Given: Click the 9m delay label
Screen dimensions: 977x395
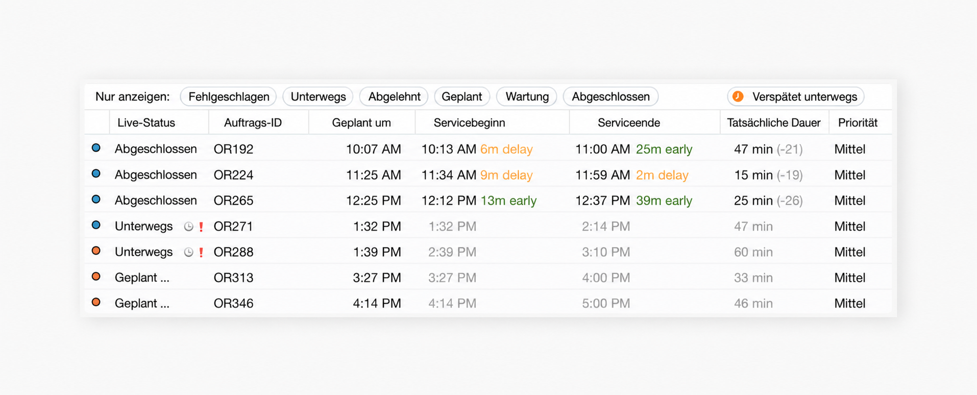Looking at the screenshot, I should [506, 175].
